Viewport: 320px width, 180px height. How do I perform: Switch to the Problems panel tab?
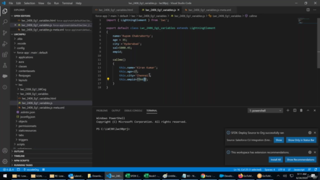click(x=102, y=110)
